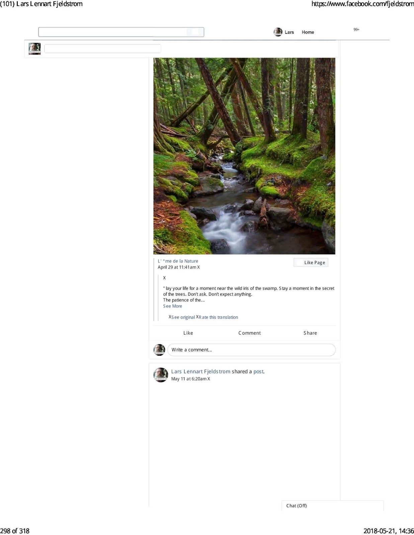The image size is (414, 535).
Task: Open Lars Lennart Fjeldstrom's post avatar
Action: (161, 375)
